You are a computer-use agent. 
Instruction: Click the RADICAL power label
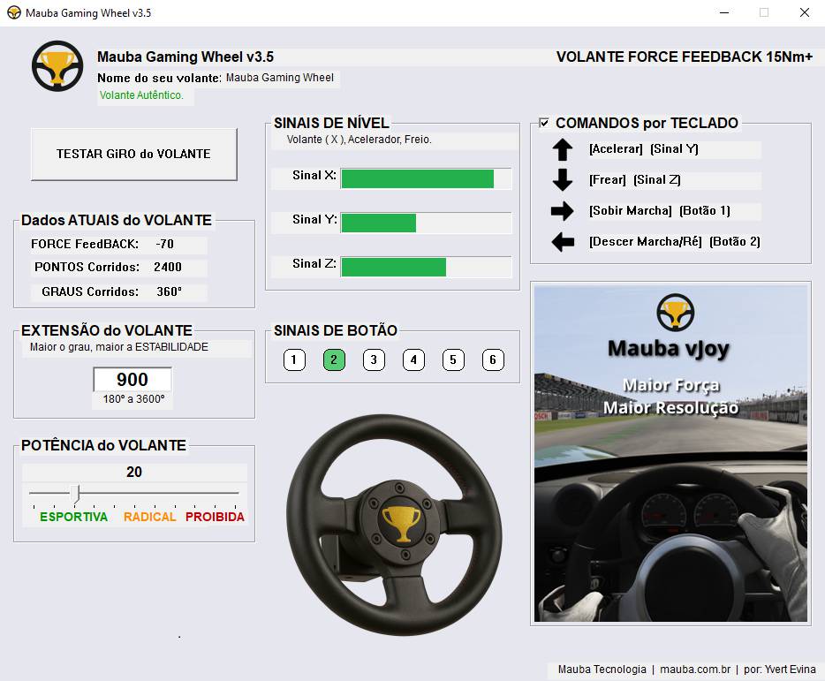pos(150,517)
